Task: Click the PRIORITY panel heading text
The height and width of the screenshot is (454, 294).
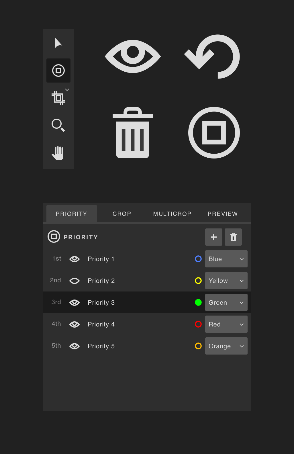Action: 81,237
